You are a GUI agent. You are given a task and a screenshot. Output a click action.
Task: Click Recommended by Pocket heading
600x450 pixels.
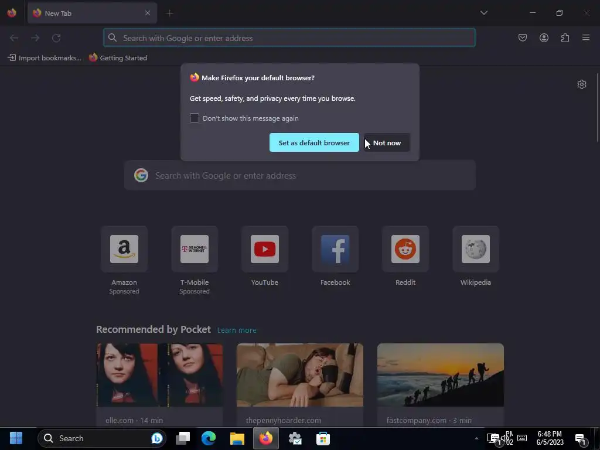[153, 329]
